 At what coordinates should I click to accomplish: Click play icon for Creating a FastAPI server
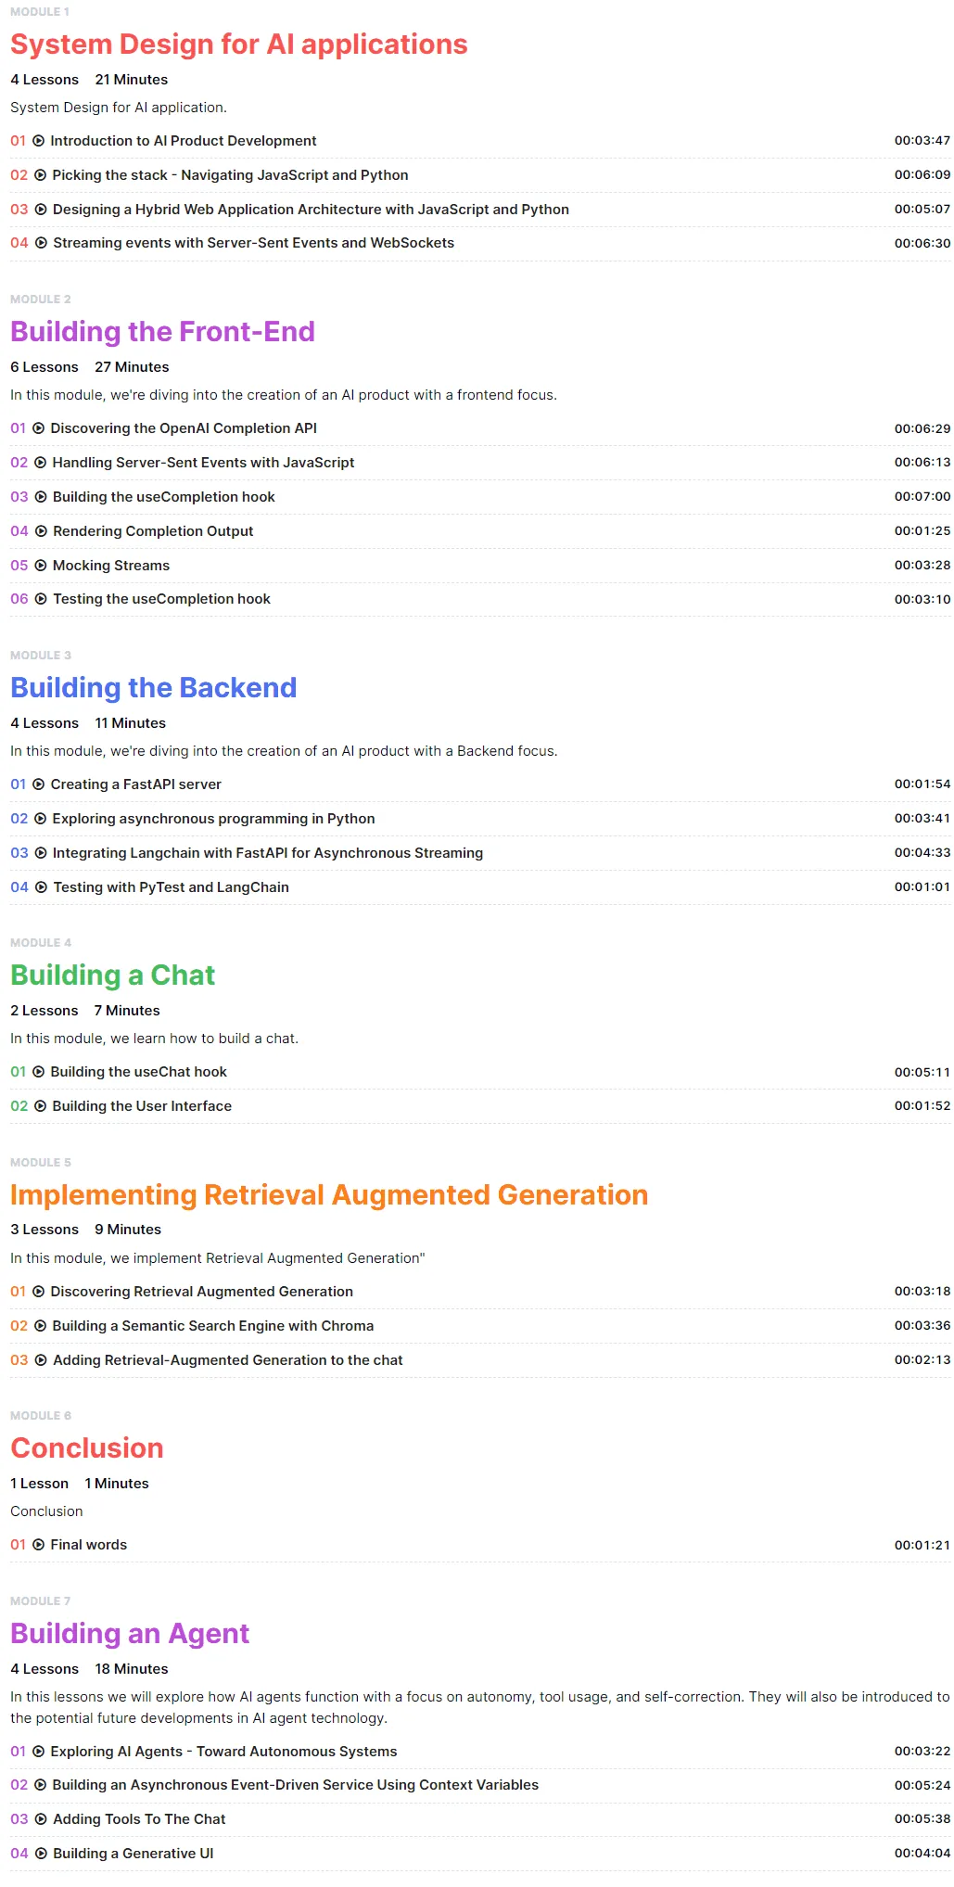coord(38,784)
